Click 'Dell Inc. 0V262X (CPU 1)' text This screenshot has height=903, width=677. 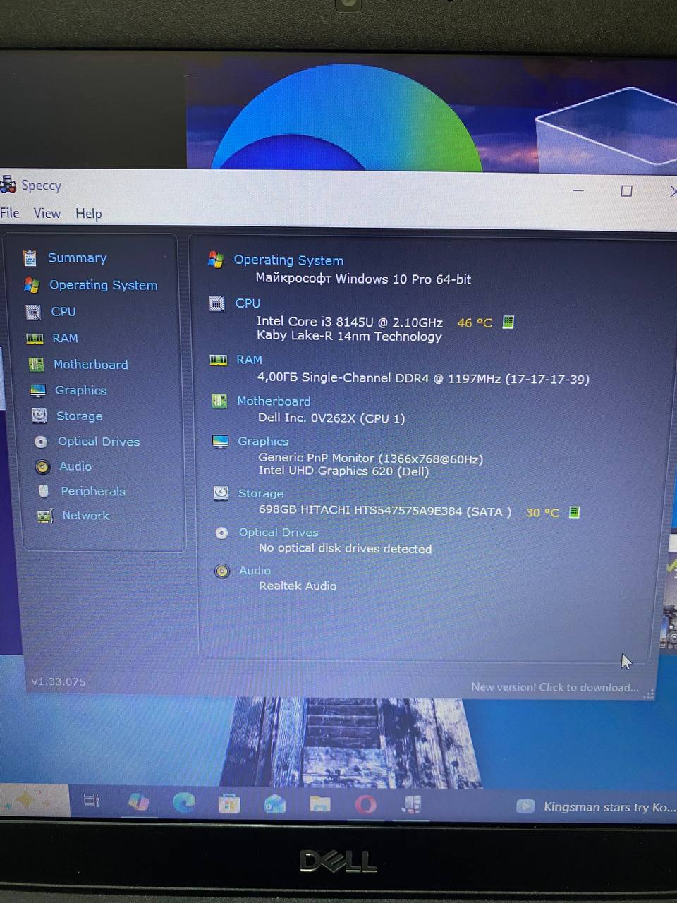pyautogui.click(x=331, y=418)
